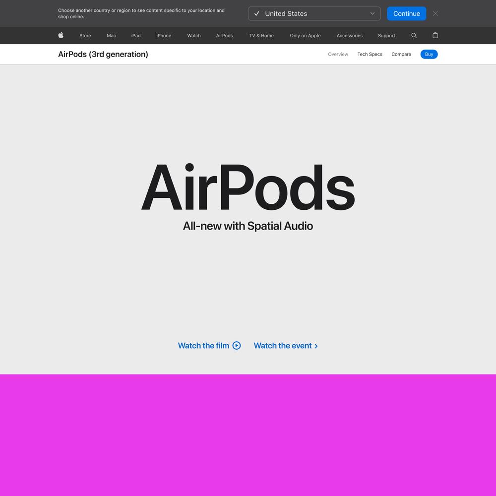This screenshot has width=496, height=496.
Task: Open the Only on Apple menu
Action: pos(305,36)
